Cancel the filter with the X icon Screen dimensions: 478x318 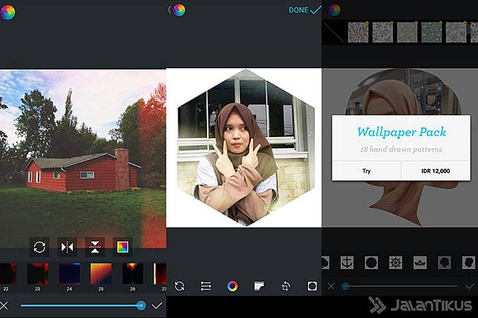click(6, 305)
